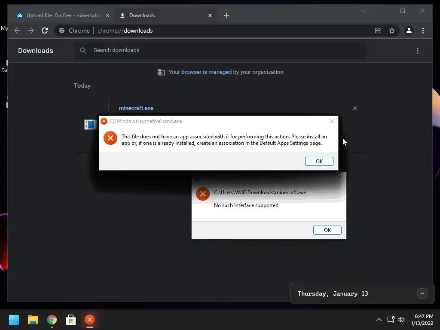Screen dimensions: 440x330
Task: Click 'No such interface supported' message text
Action: click(x=246, y=205)
